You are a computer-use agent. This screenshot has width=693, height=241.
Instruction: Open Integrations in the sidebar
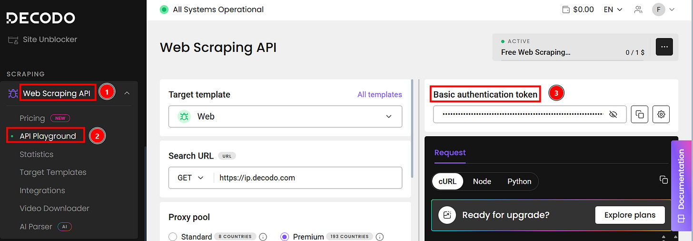pyautogui.click(x=42, y=191)
